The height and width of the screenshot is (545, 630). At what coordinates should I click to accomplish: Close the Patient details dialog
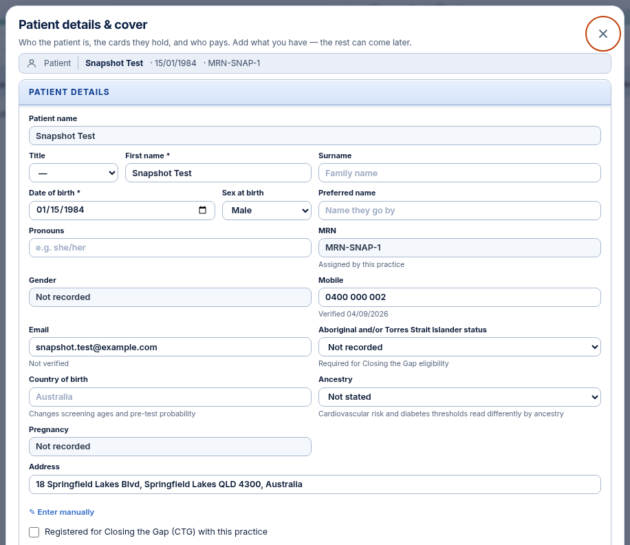click(602, 34)
